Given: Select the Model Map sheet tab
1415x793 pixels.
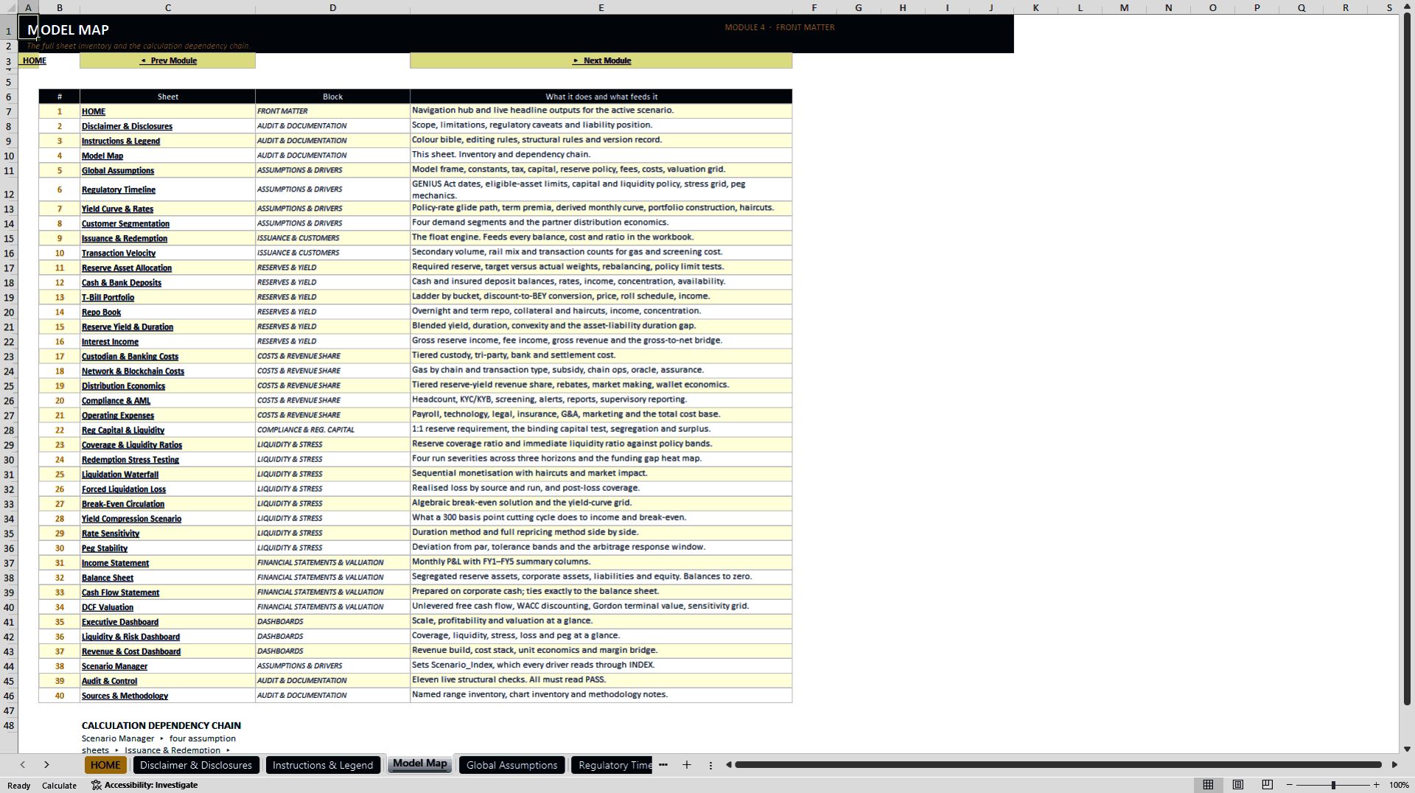Looking at the screenshot, I should (x=420, y=764).
